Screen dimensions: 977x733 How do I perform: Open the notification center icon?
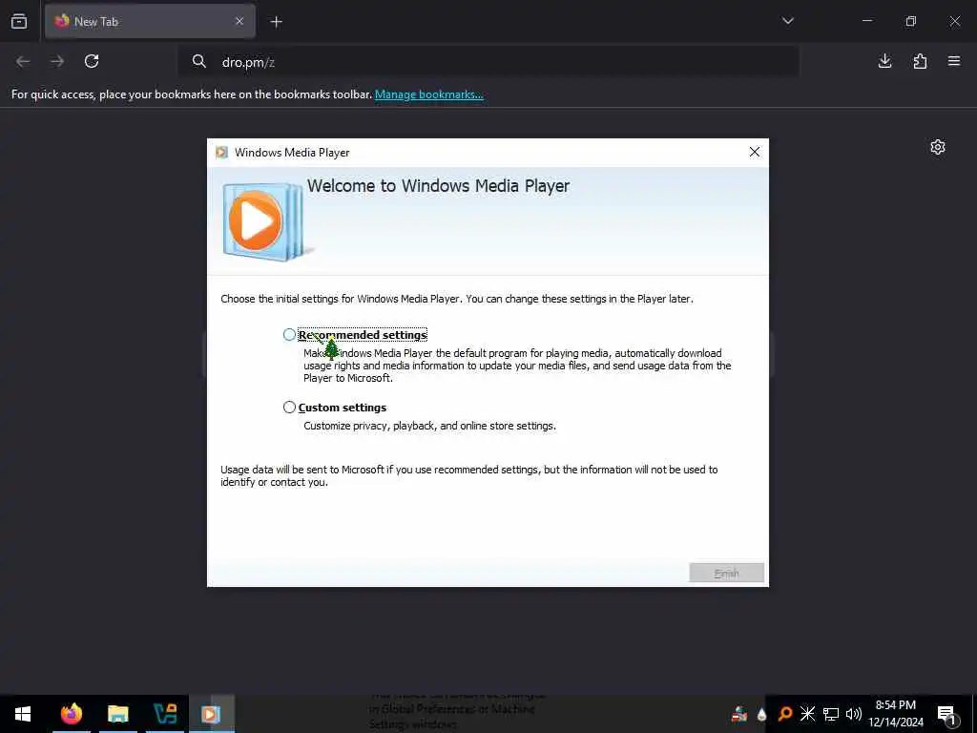tap(947, 714)
